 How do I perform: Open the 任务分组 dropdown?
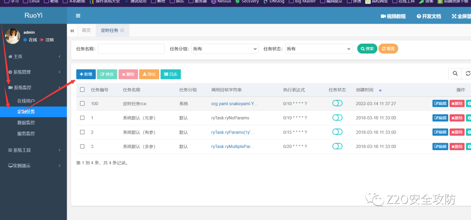225,49
